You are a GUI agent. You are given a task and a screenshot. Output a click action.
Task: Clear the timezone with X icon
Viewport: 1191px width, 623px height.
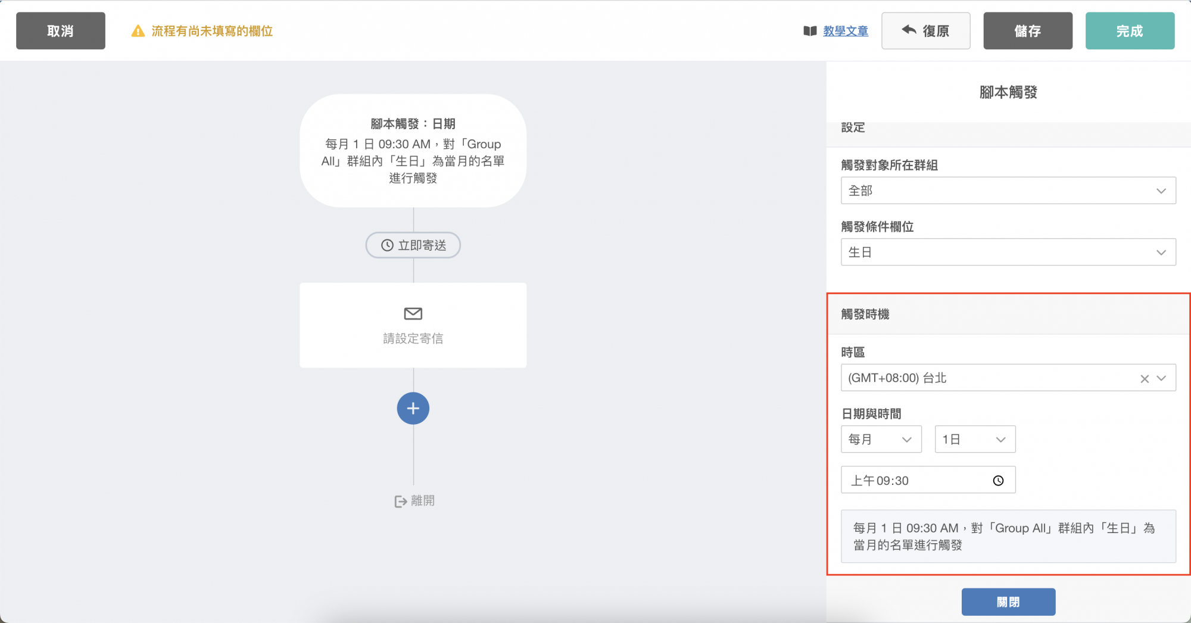[x=1145, y=379]
